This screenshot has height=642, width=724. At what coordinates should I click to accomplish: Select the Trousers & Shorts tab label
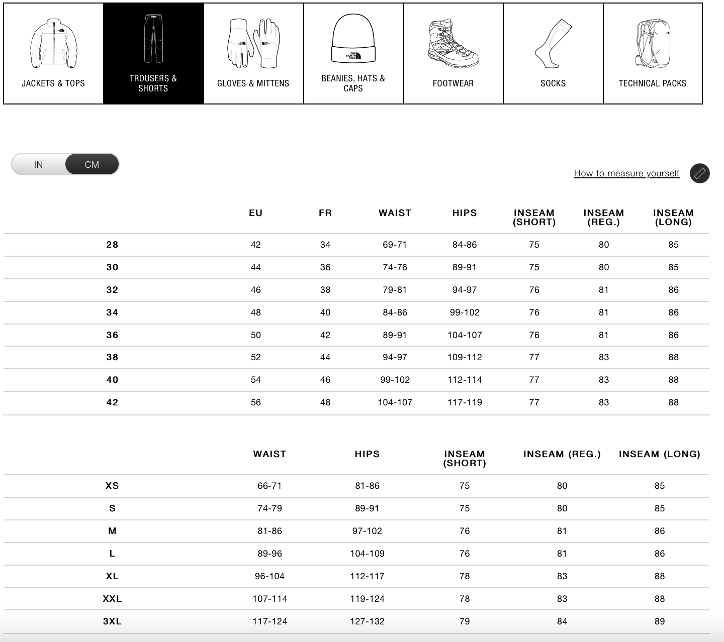[x=153, y=83]
